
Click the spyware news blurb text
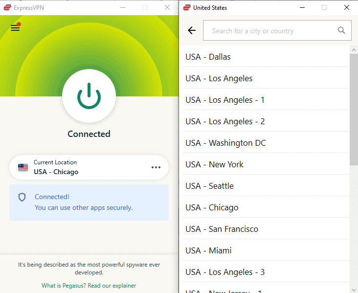(x=89, y=269)
